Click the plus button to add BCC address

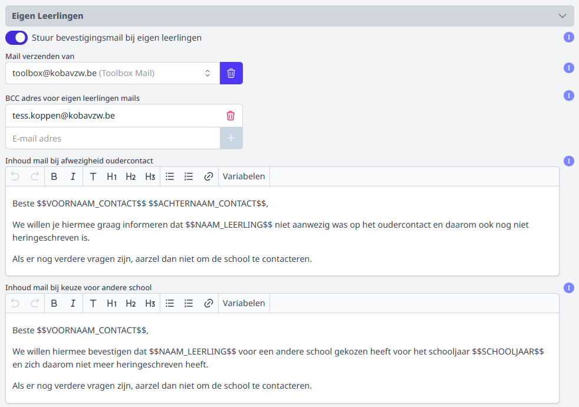(231, 138)
